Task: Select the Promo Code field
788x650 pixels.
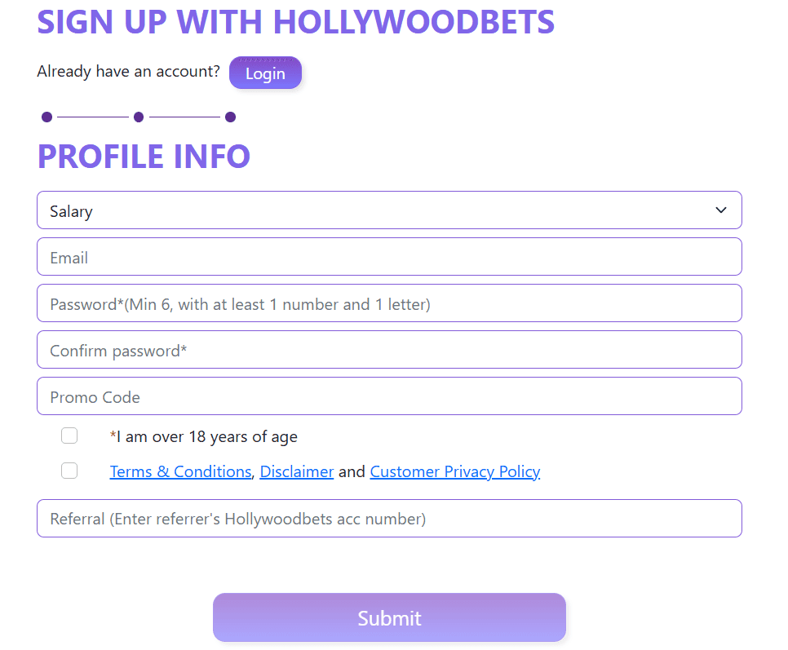Action: coord(389,396)
